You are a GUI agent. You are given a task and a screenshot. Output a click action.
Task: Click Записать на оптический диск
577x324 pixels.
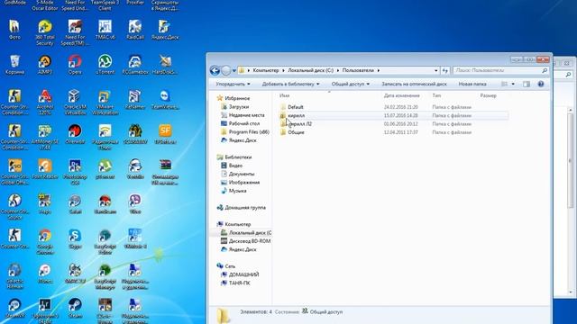coord(414,84)
